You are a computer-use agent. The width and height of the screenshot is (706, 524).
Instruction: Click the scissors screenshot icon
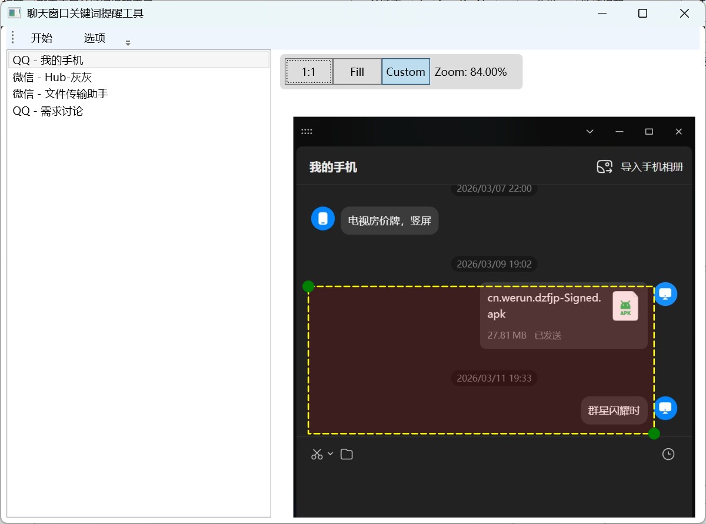click(x=317, y=455)
